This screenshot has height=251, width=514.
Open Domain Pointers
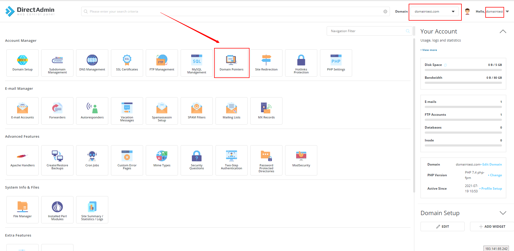click(x=232, y=63)
